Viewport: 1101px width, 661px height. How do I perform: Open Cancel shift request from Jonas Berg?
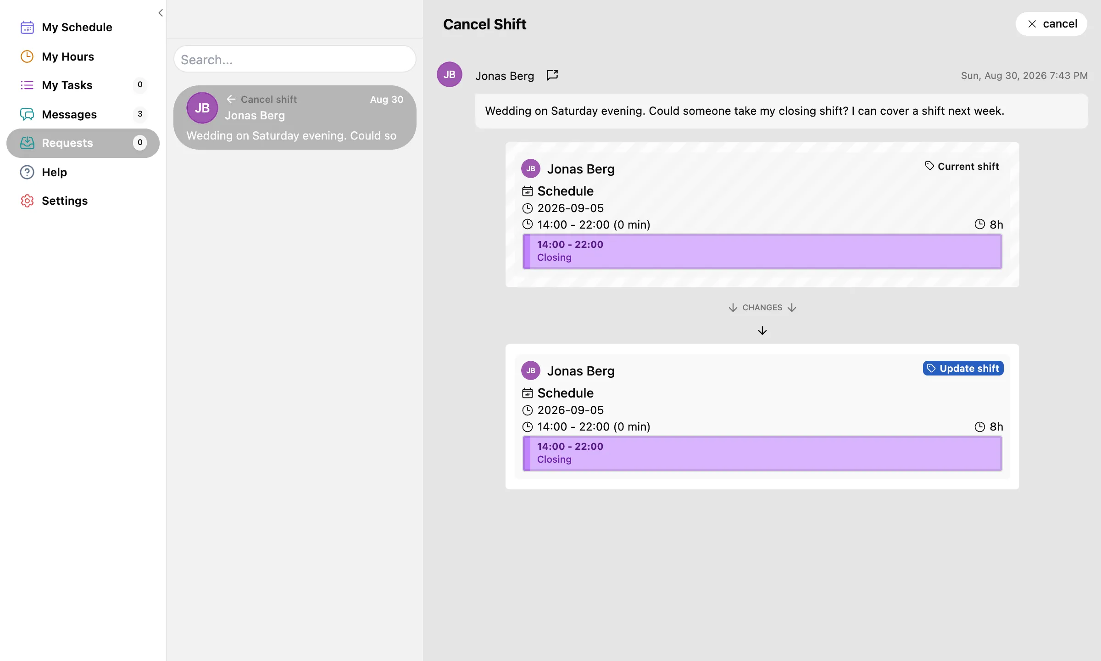pos(295,118)
